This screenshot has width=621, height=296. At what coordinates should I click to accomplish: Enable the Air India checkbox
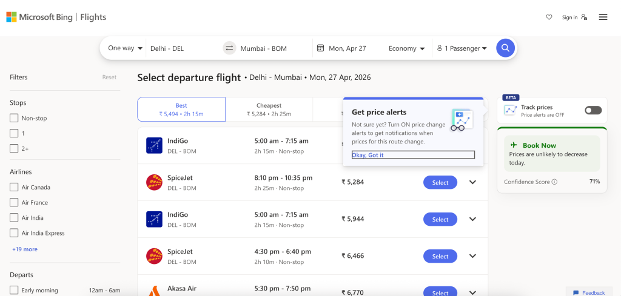coord(14,218)
